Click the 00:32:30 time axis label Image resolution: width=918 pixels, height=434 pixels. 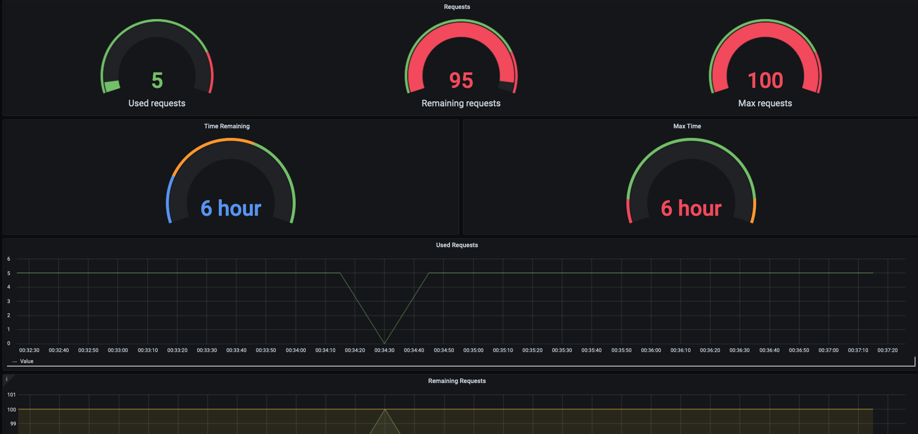[x=29, y=351]
